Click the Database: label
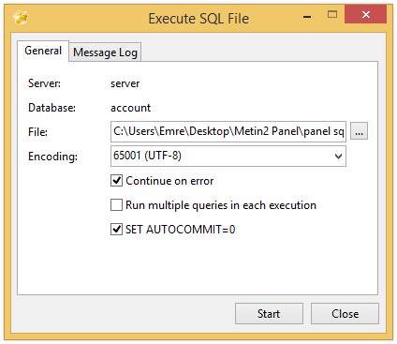397x344 pixels. point(51,108)
